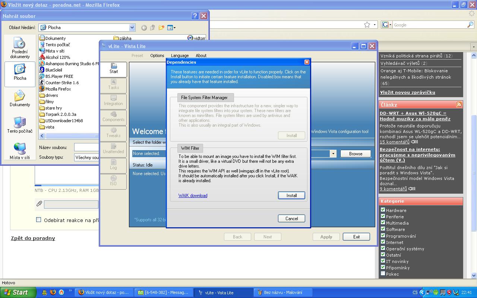The image size is (477, 298).
Task: Go back in the Nahrát soubor dialog
Action: 144,28
